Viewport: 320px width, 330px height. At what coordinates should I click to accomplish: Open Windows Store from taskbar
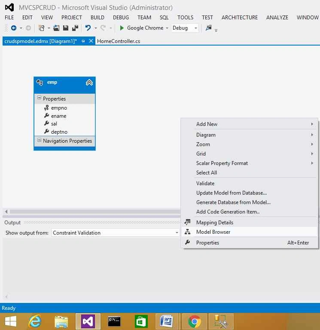click(x=141, y=321)
